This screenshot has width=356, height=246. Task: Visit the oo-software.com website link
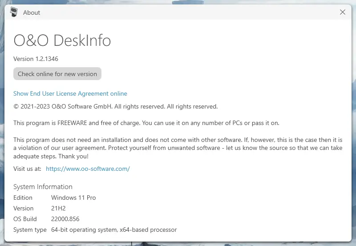[x=88, y=169]
